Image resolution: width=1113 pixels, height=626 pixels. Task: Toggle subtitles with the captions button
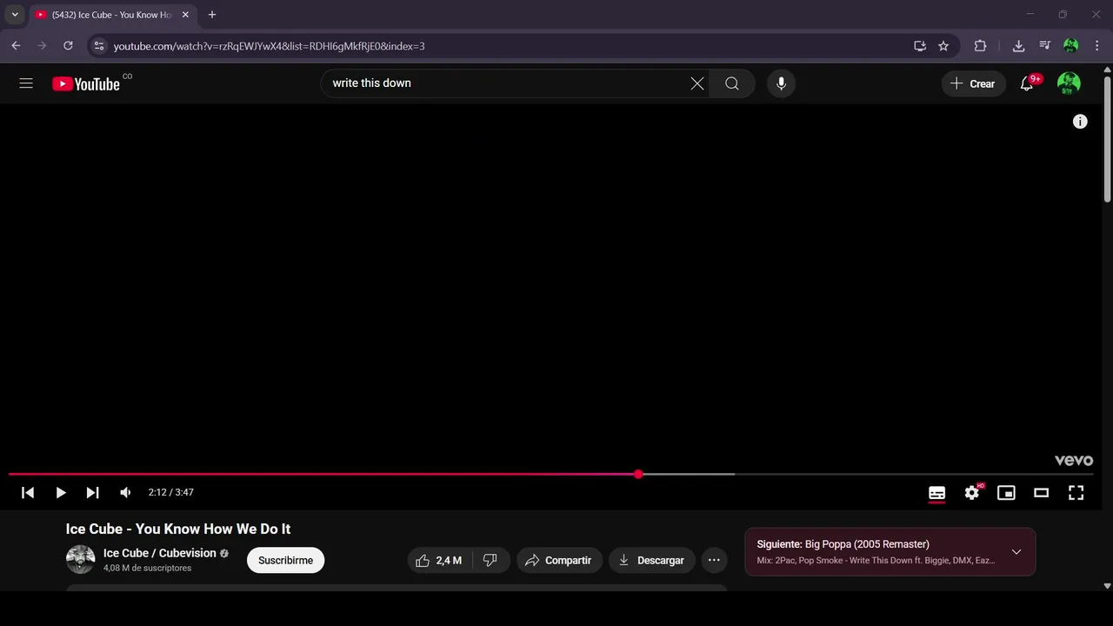(936, 493)
